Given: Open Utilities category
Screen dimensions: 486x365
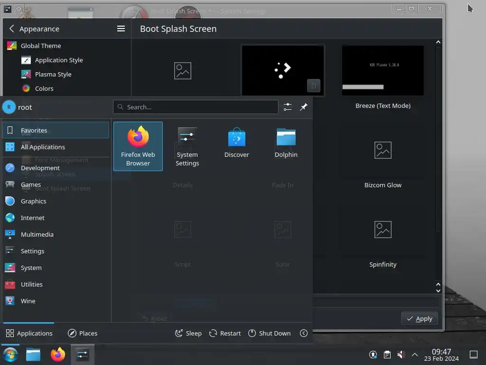Looking at the screenshot, I should coord(56,284).
